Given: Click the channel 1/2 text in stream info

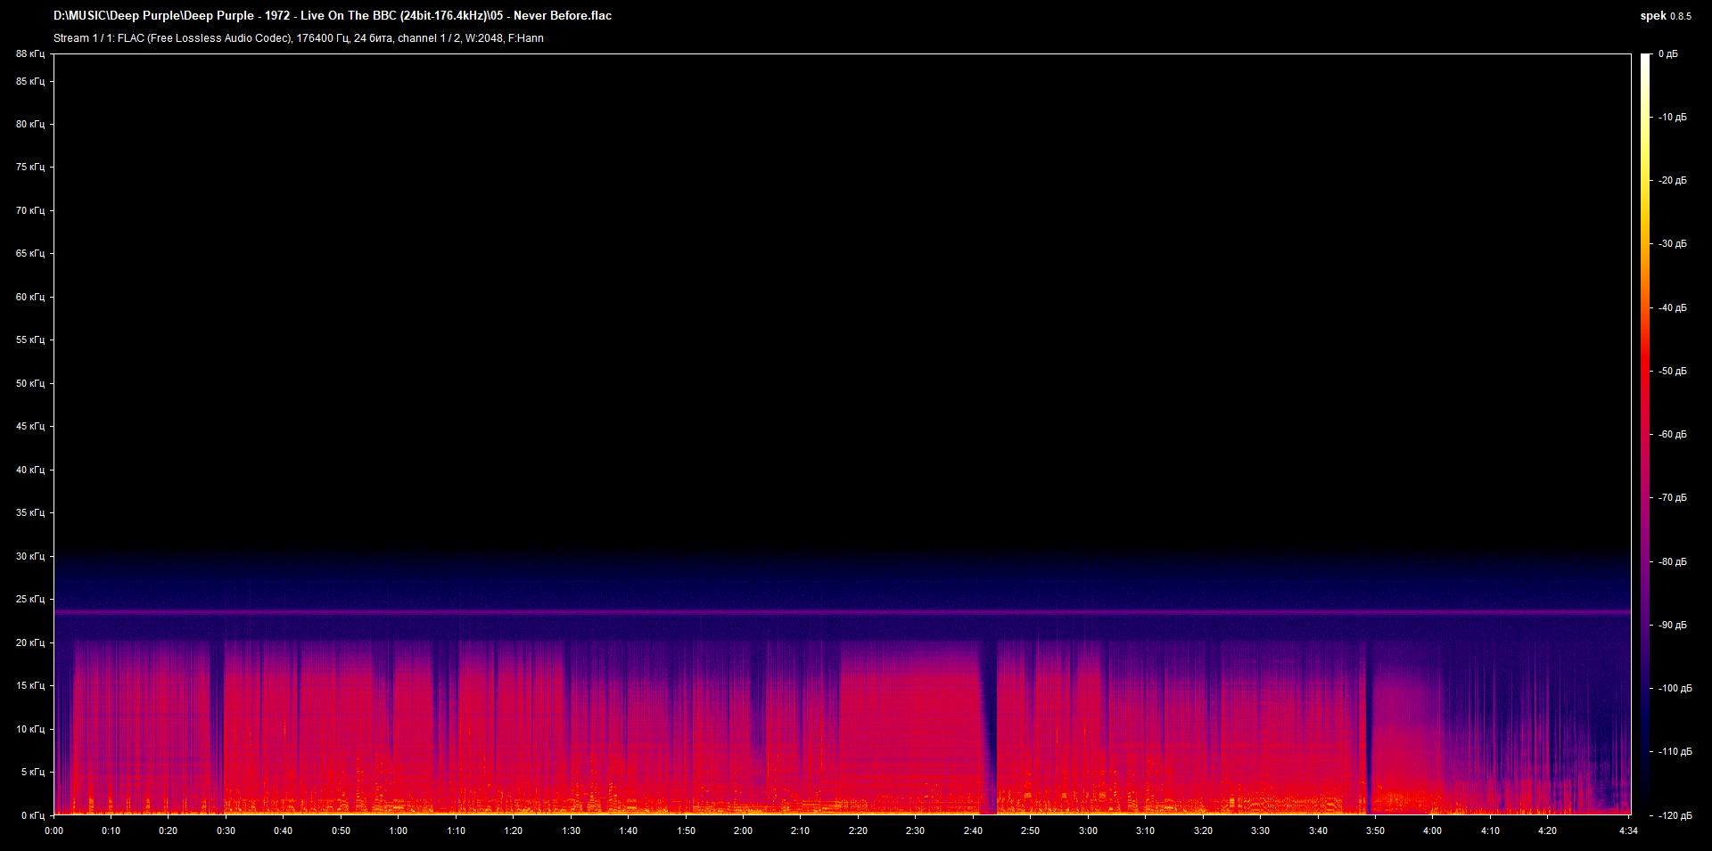Looking at the screenshot, I should 431,38.
